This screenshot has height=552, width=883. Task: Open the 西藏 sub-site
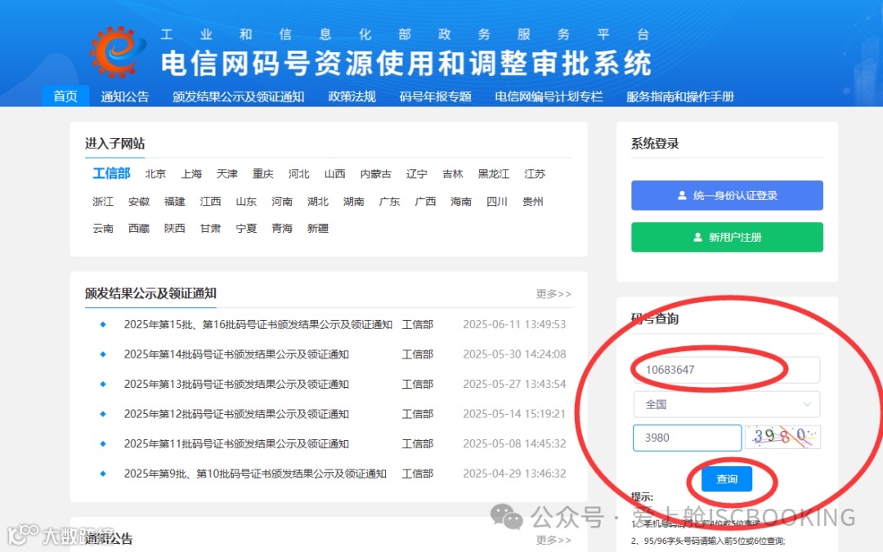138,229
